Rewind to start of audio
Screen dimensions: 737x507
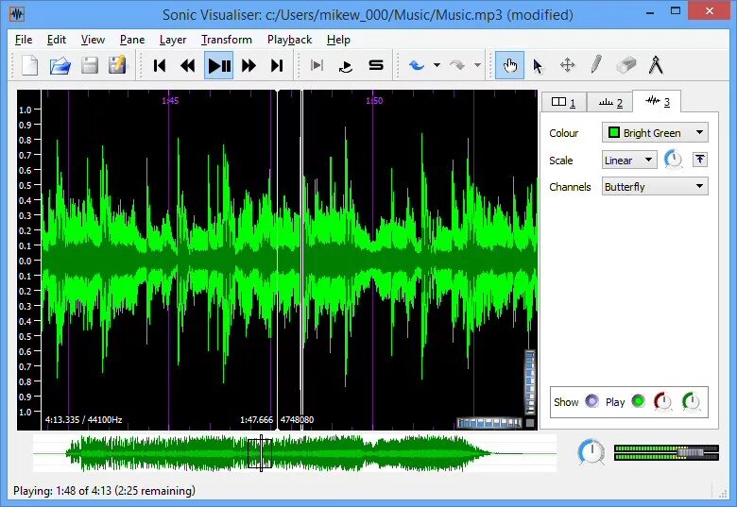[x=160, y=65]
